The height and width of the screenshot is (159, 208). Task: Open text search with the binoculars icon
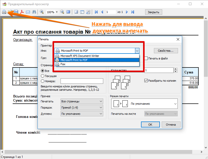click(34, 12)
